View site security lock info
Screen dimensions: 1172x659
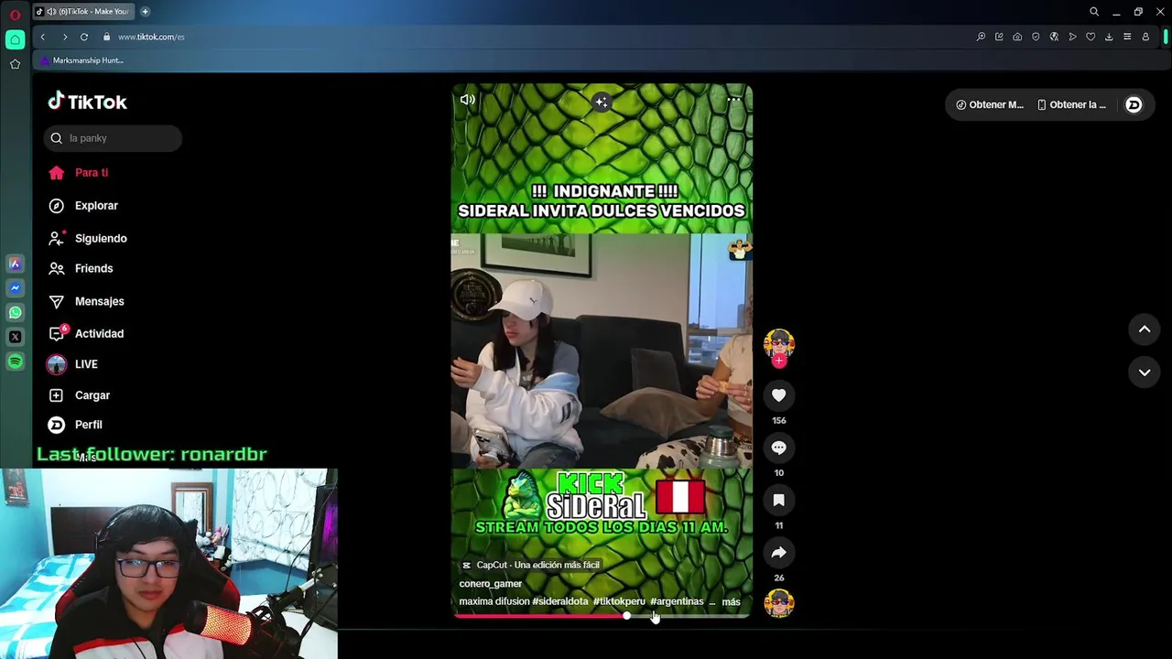point(107,37)
